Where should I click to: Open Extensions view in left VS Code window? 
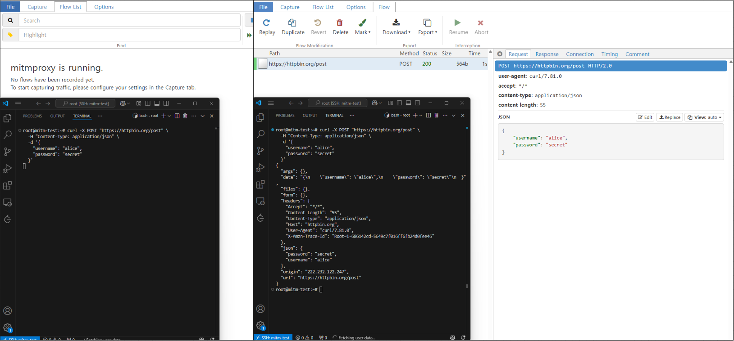point(7,185)
